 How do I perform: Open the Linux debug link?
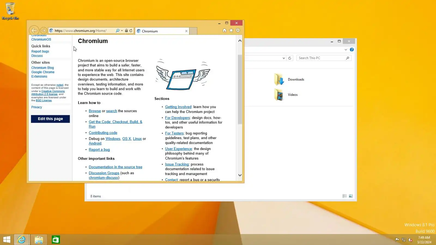pyautogui.click(x=137, y=139)
